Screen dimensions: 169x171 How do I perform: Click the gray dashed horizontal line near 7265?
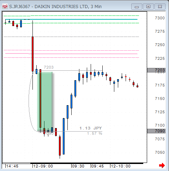click(71, 37)
